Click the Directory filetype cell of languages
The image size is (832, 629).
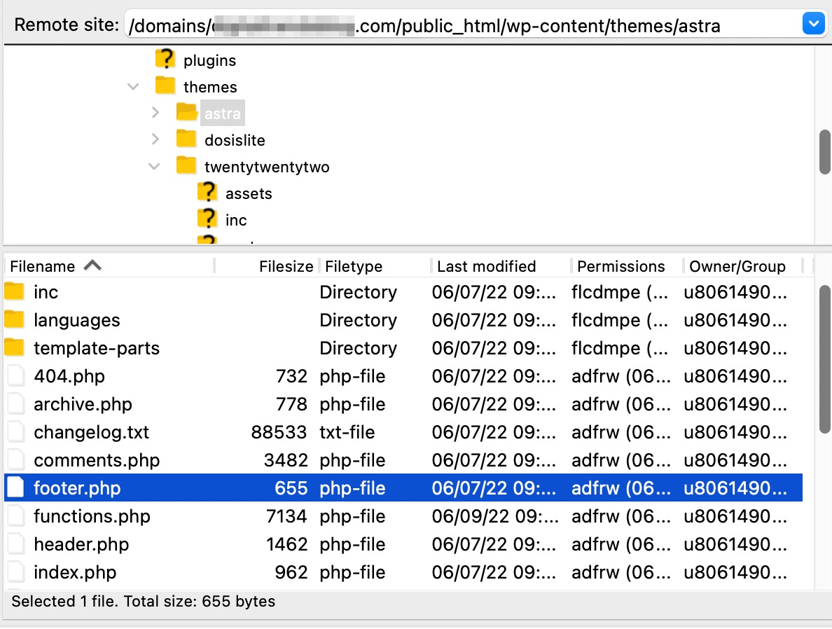point(358,321)
